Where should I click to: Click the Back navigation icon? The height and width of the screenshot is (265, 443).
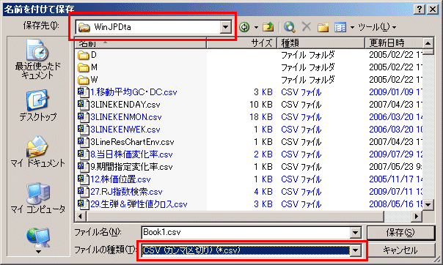click(x=244, y=27)
